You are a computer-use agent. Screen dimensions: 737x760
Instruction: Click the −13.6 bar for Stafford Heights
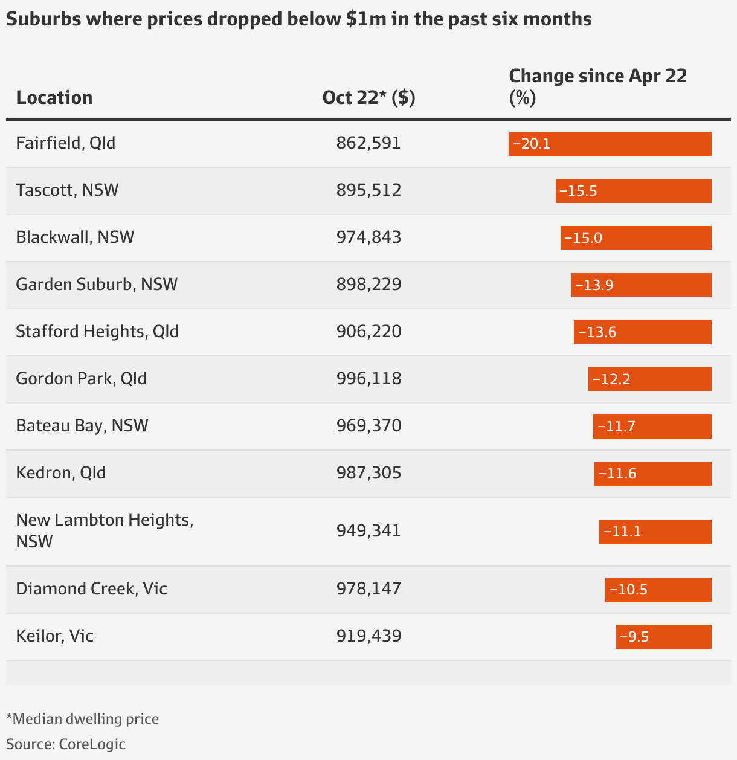pos(643,332)
